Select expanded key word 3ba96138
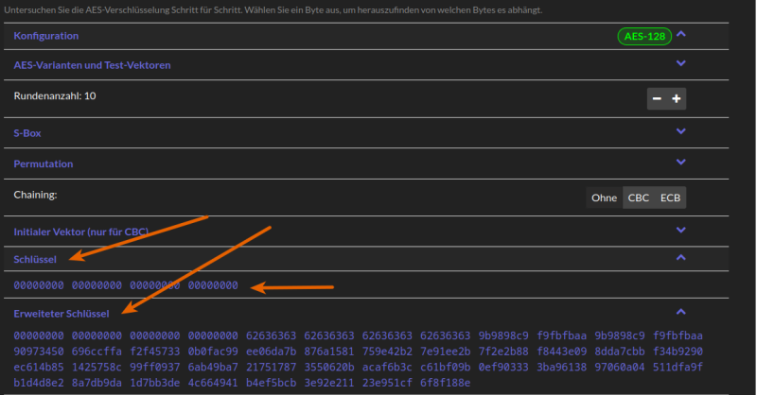 click(561, 368)
